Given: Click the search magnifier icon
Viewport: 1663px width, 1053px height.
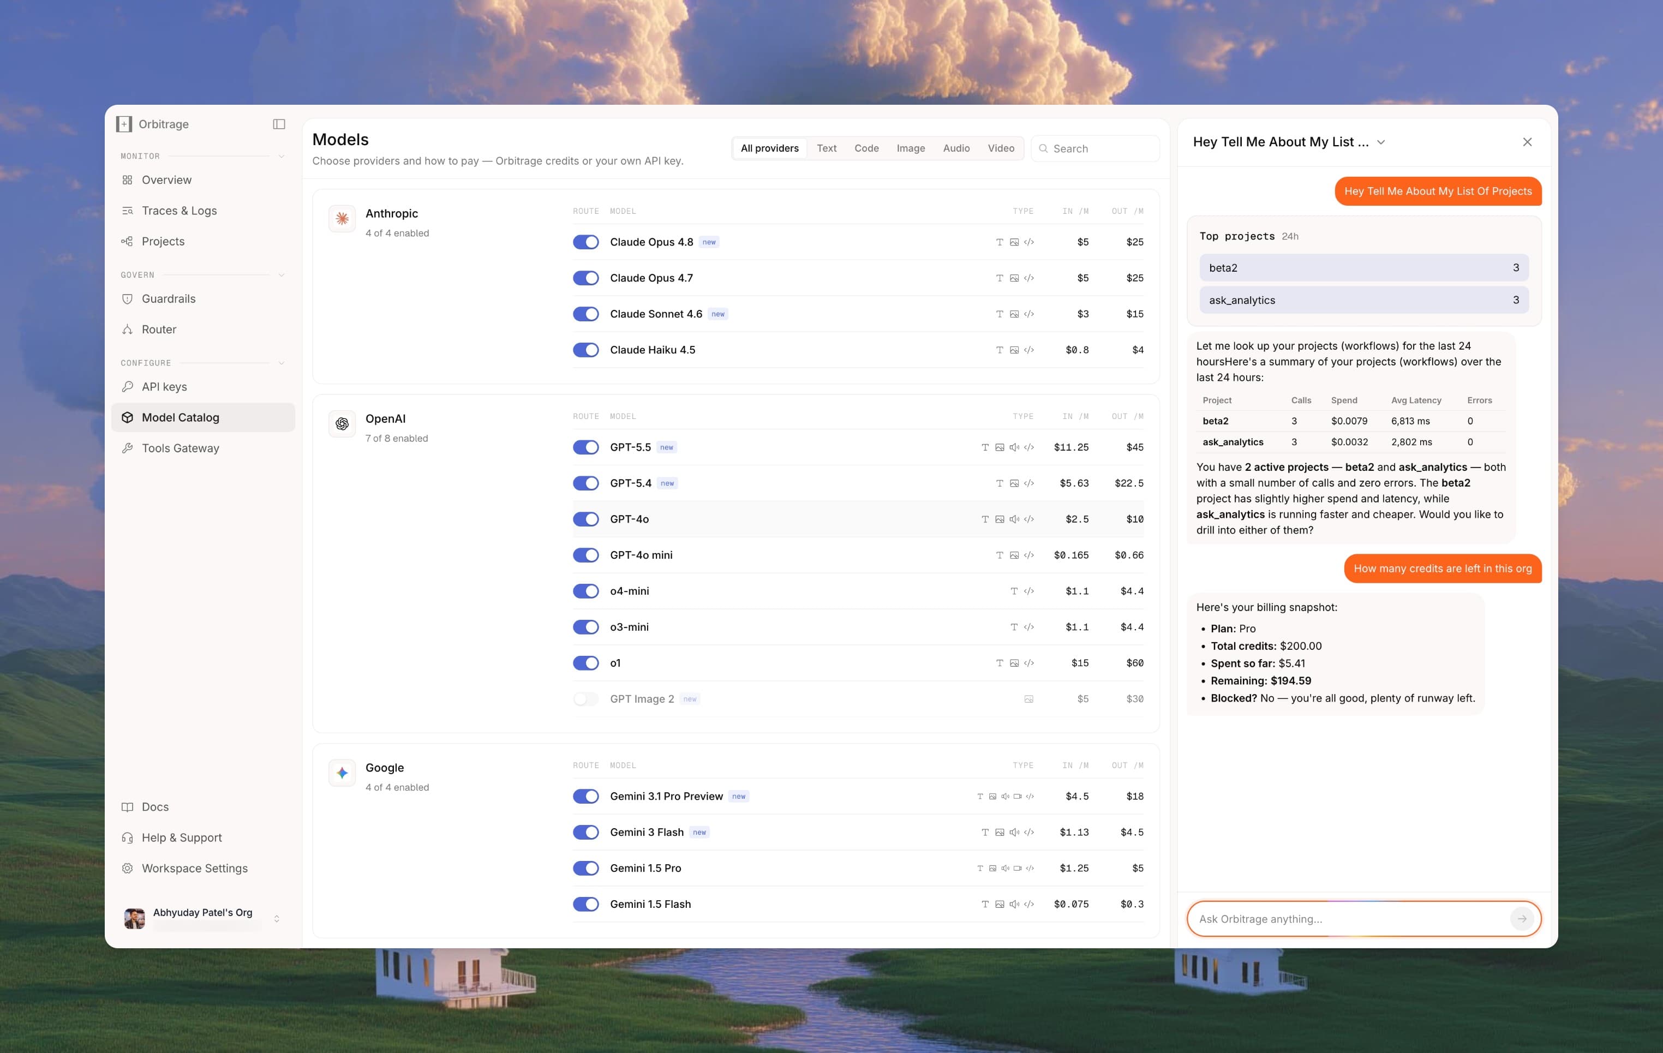Looking at the screenshot, I should click(1044, 148).
